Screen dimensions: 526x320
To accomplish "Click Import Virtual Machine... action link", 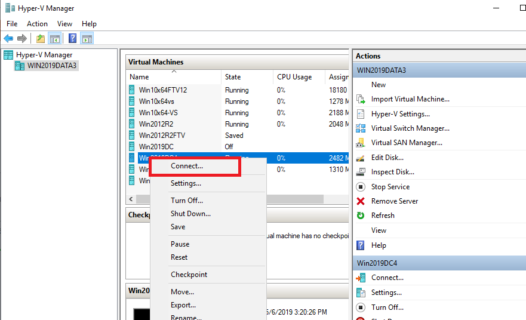I will (410, 99).
